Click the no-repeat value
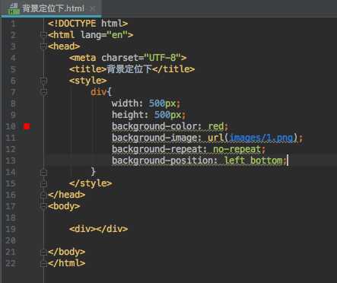The image size is (337, 283). pyautogui.click(x=237, y=149)
